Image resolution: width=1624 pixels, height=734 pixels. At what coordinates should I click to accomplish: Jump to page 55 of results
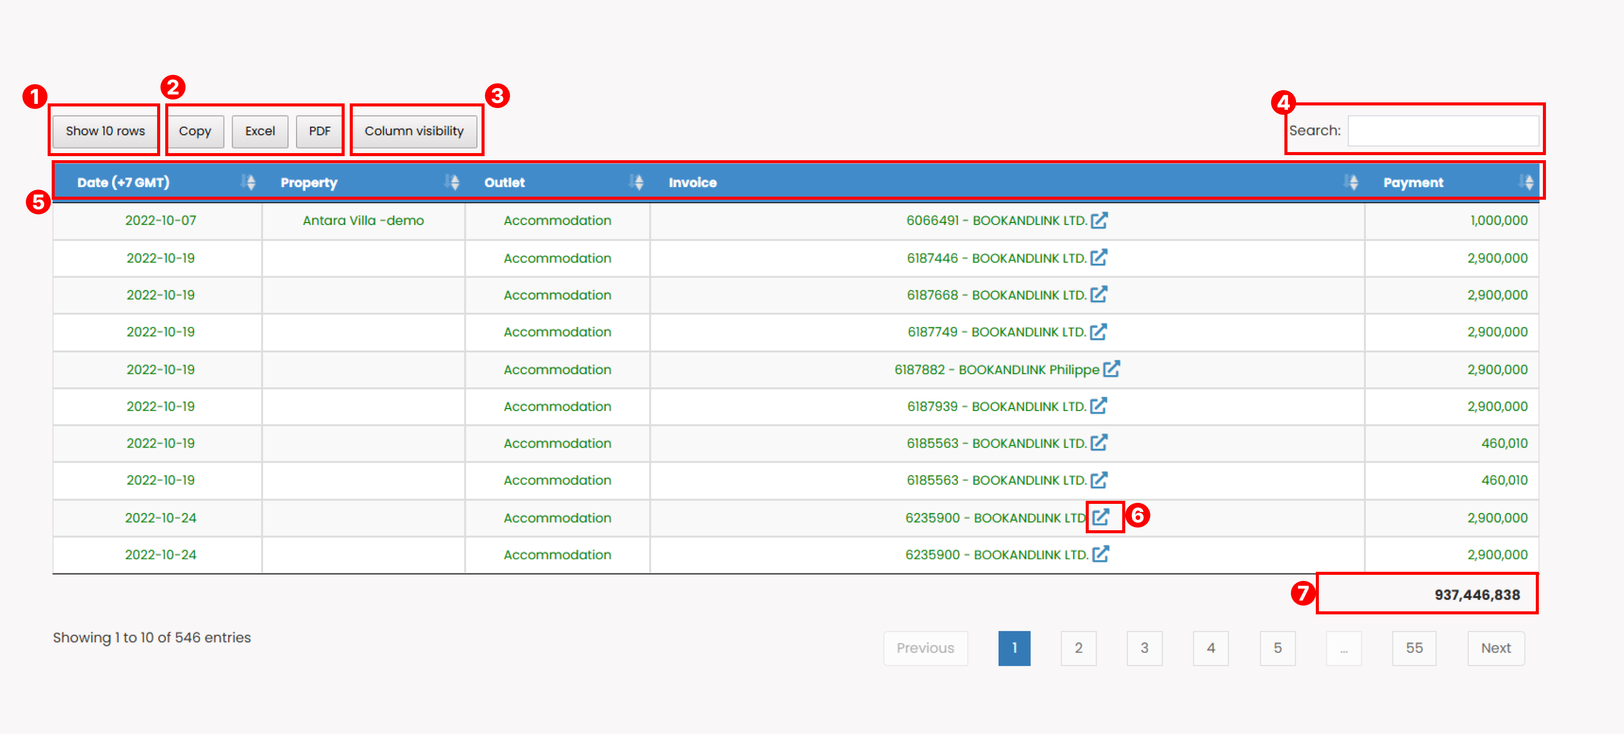pyautogui.click(x=1414, y=648)
